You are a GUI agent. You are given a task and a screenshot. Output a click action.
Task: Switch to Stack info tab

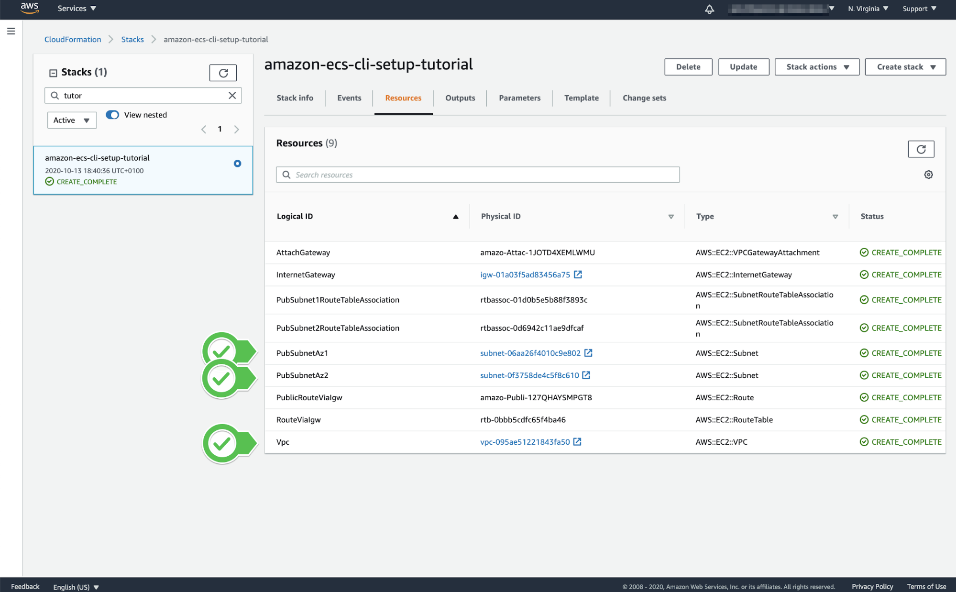(x=295, y=98)
